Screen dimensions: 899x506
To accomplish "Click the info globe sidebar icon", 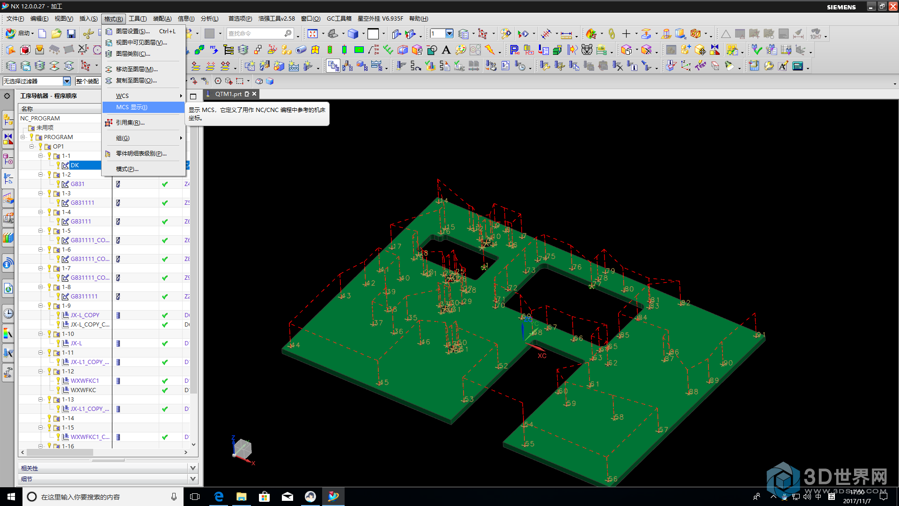I will 8,264.
